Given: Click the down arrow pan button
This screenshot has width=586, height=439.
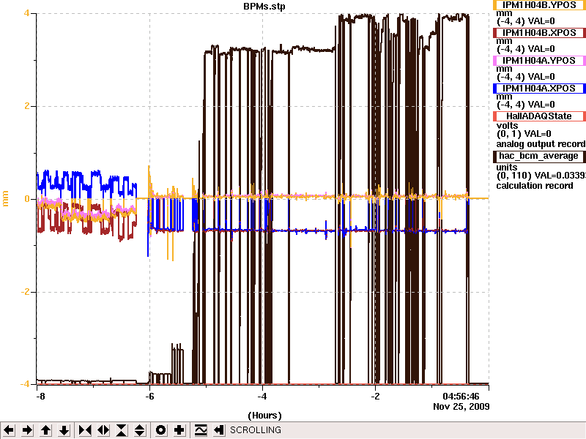Looking at the screenshot, I should pyautogui.click(x=64, y=430).
